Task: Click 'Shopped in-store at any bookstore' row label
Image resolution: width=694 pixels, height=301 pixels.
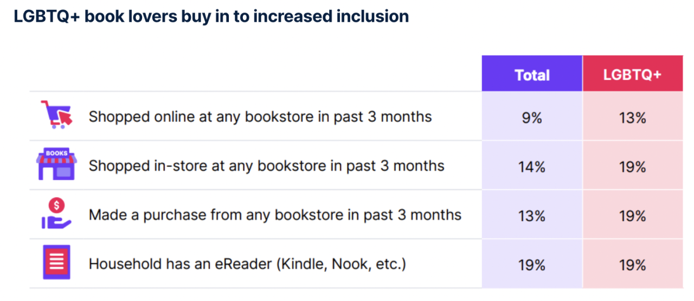Action: [x=267, y=165]
